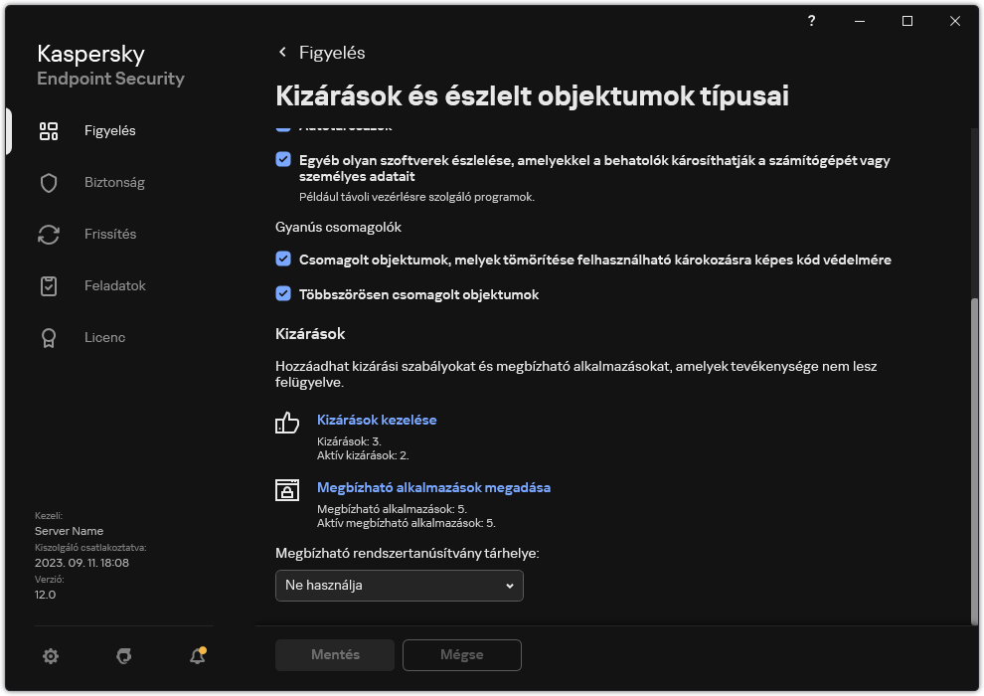Open the support globe icon
984x696 pixels.
(x=122, y=656)
